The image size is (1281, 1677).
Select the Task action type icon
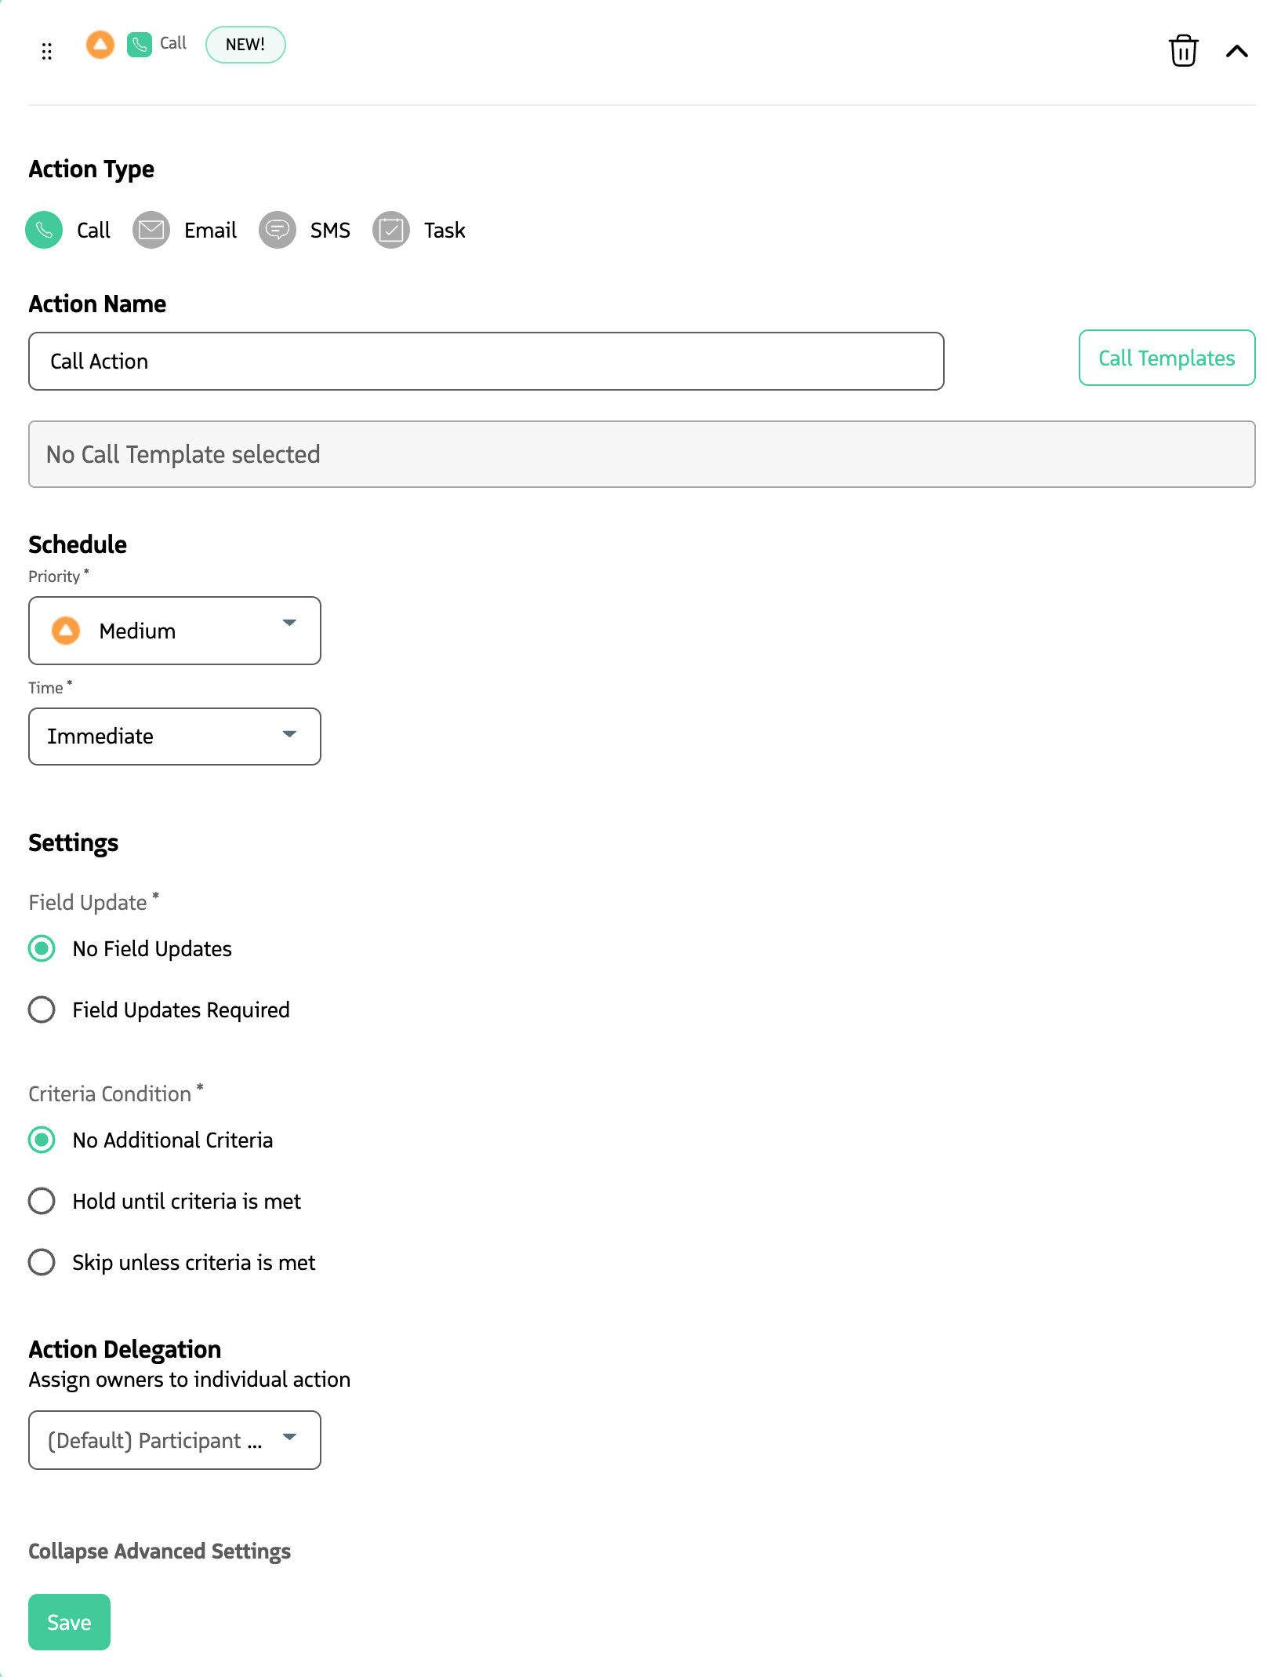tap(390, 230)
